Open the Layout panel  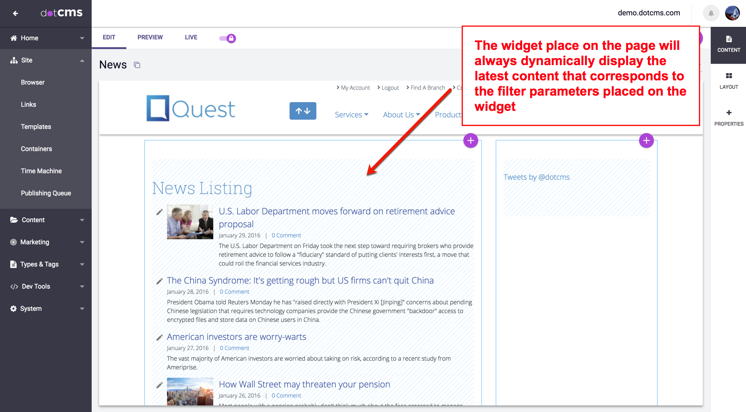(728, 81)
